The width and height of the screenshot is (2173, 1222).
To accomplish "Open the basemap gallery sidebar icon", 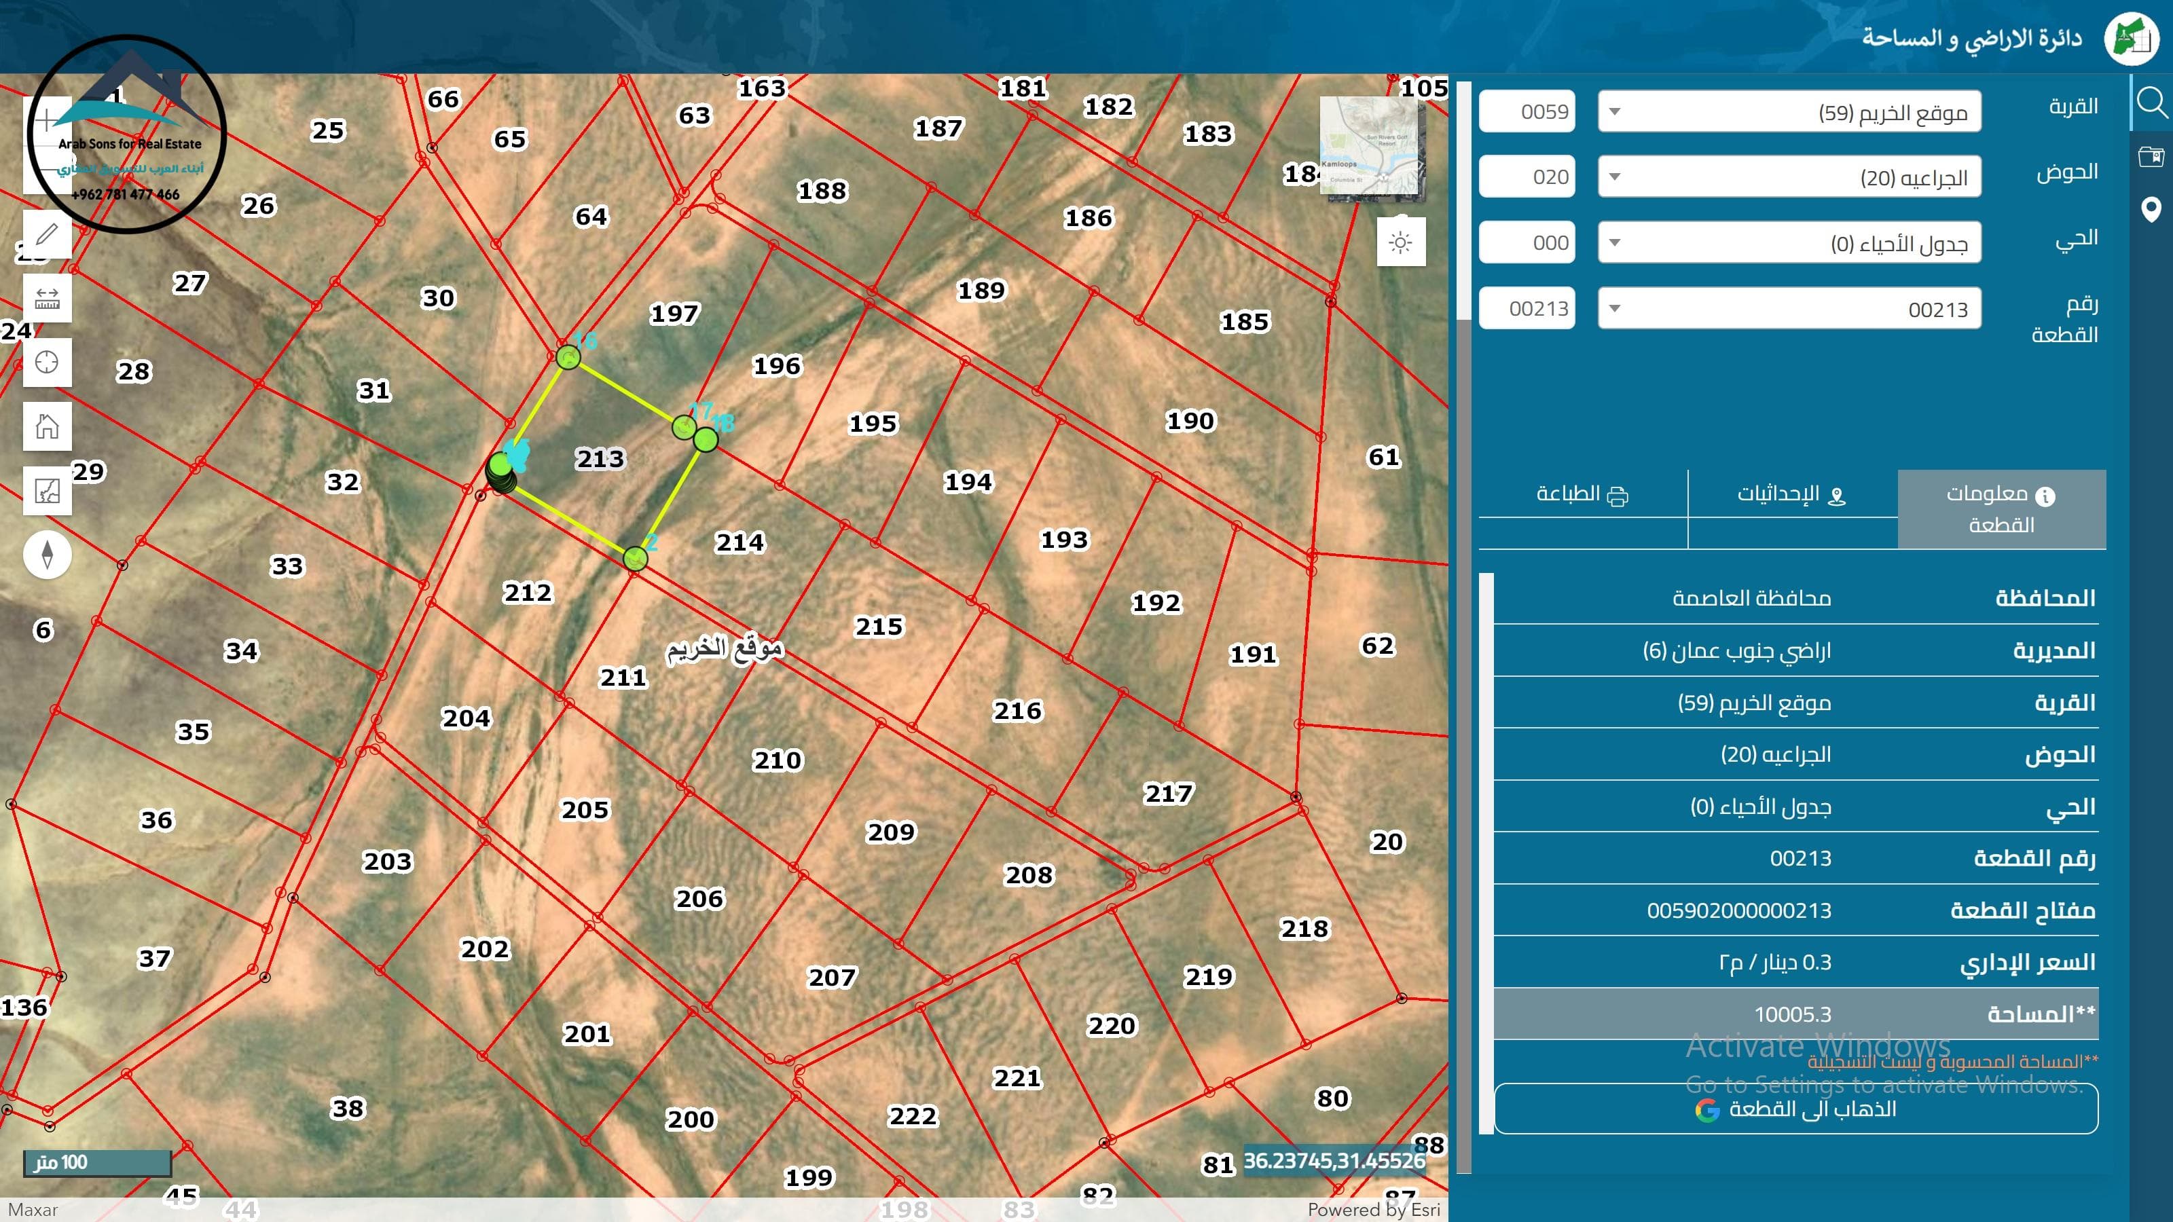I will coord(2151,156).
